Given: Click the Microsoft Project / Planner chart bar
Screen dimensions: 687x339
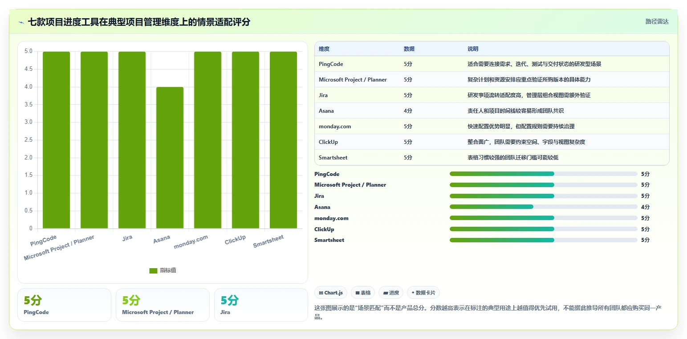Looking at the screenshot, I should [94, 140].
